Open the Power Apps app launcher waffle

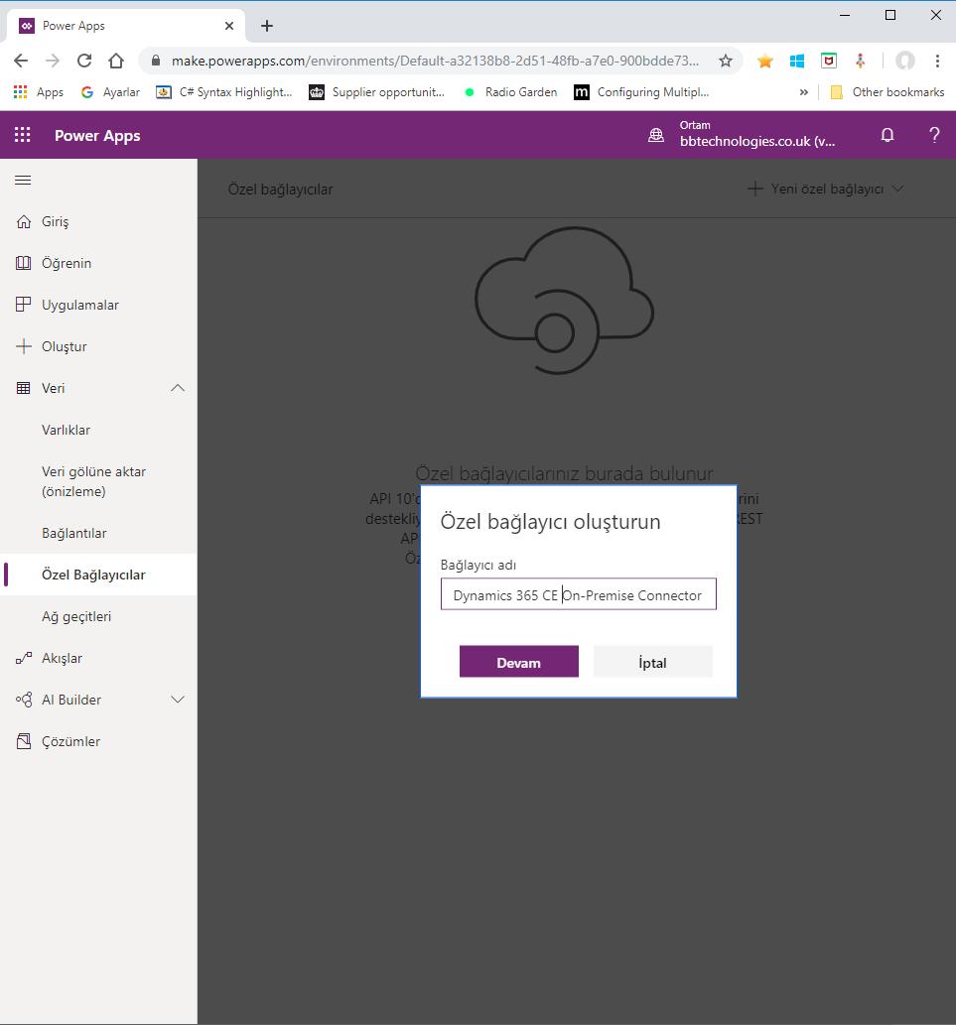(22, 135)
